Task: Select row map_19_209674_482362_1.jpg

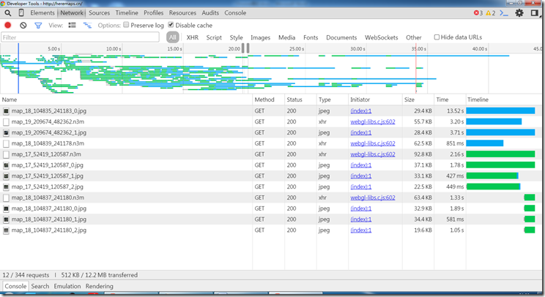Action: (x=270, y=132)
